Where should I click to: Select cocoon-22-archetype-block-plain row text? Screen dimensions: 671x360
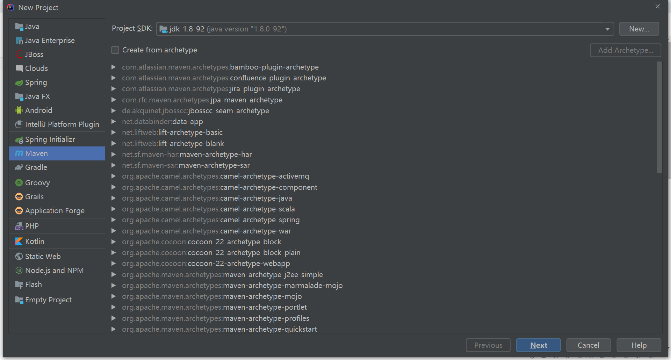pyautogui.click(x=211, y=253)
